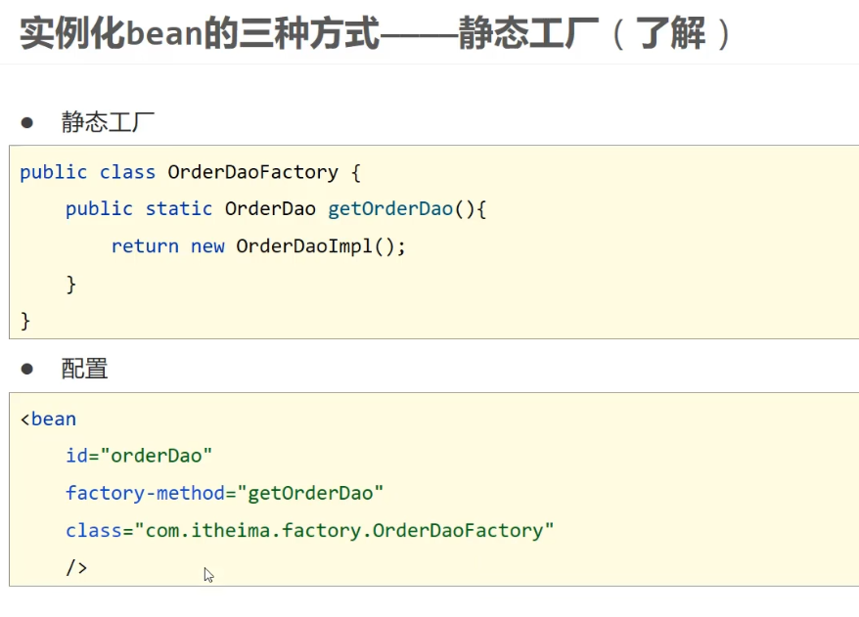
Task: Click the final closing brace of the class
Action: click(x=25, y=321)
